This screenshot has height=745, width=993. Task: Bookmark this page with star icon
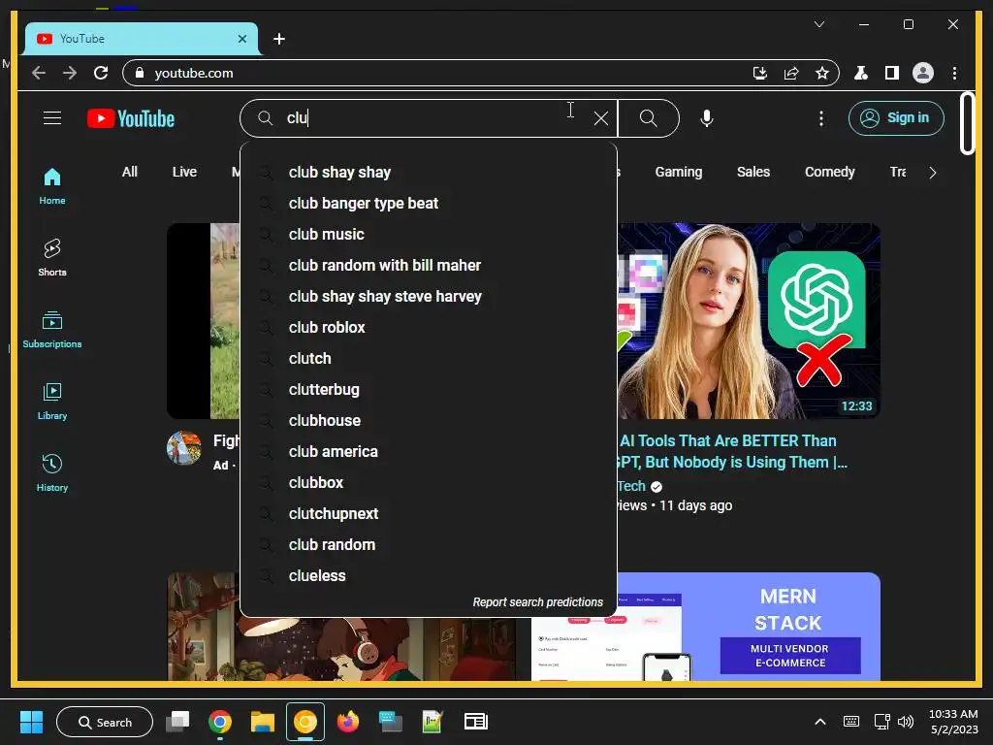[x=822, y=73]
